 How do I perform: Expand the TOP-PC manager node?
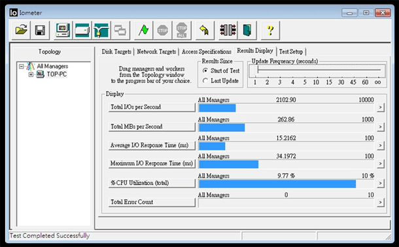(31, 74)
